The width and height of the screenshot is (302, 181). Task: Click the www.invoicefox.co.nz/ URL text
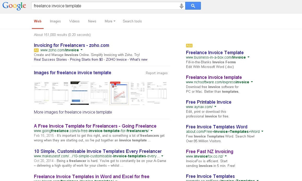(x=205, y=157)
